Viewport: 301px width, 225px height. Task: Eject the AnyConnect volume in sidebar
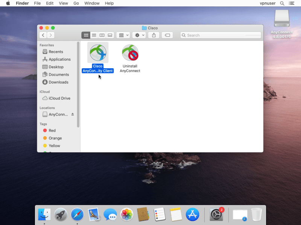73,114
